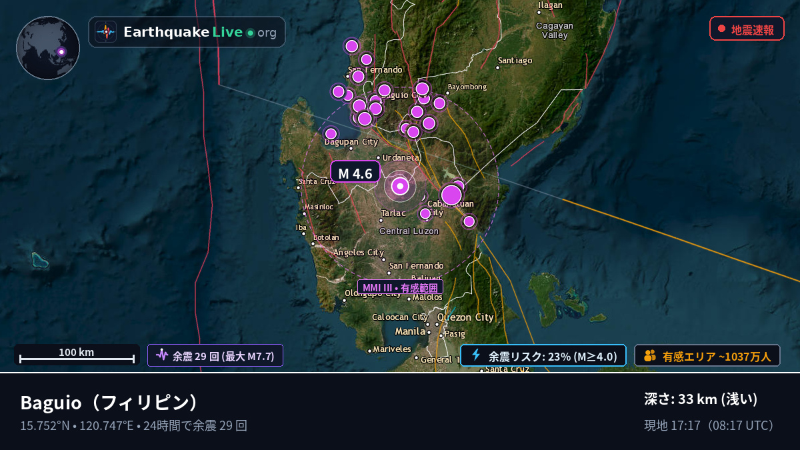The height and width of the screenshot is (450, 800).
Task: Click the Caloocan City label
Action: 400,317
